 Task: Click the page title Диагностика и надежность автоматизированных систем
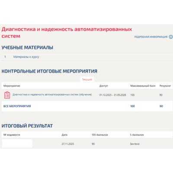point(67,32)
